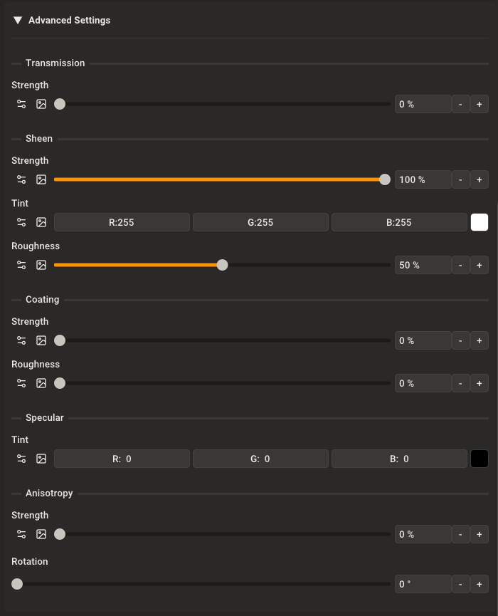Click node connection icon for Coating Roughness

pos(21,383)
